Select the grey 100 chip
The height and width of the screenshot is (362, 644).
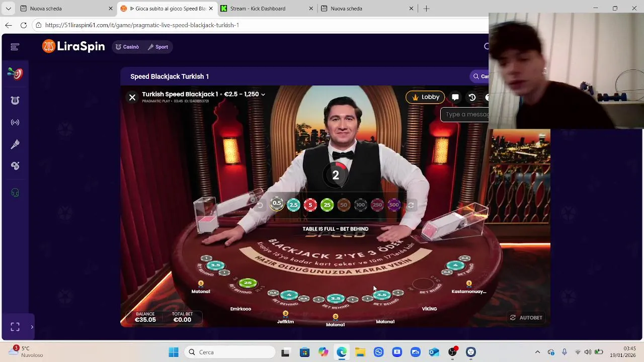pyautogui.click(x=360, y=205)
